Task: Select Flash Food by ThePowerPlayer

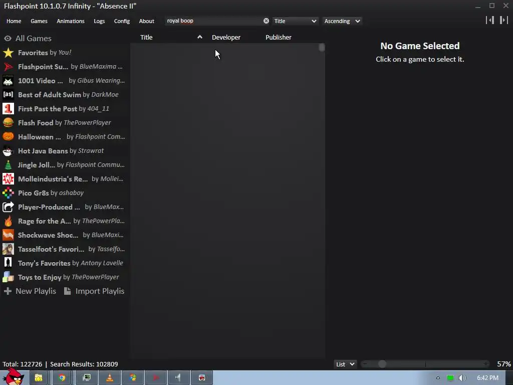Action: point(65,123)
